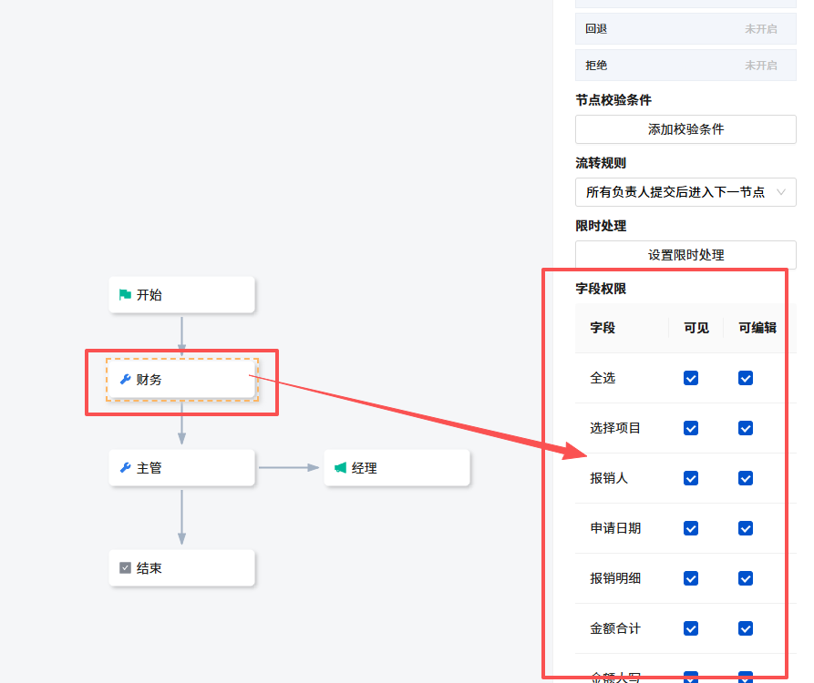Toggle 可见 checkbox for 报销明细

[691, 578]
